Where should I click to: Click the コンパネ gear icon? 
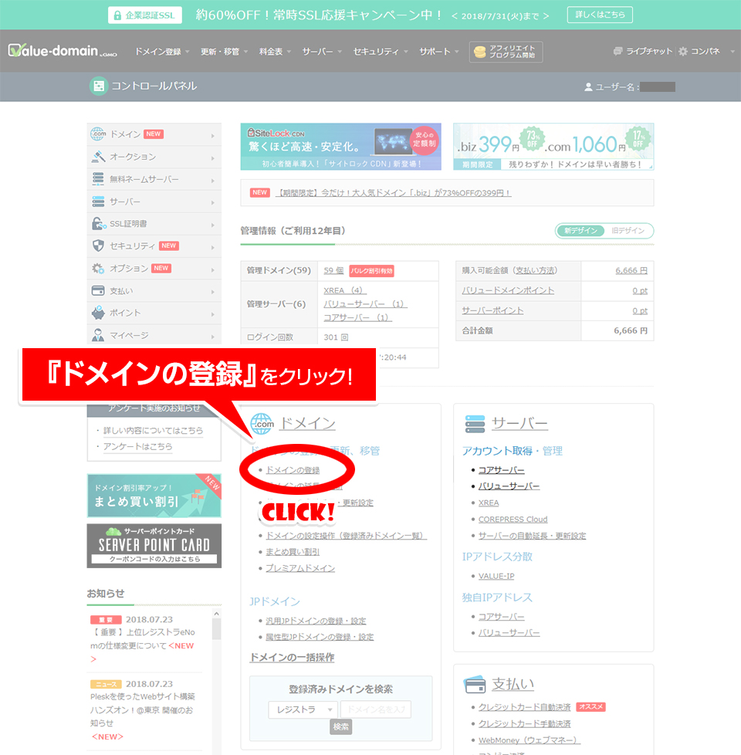683,51
